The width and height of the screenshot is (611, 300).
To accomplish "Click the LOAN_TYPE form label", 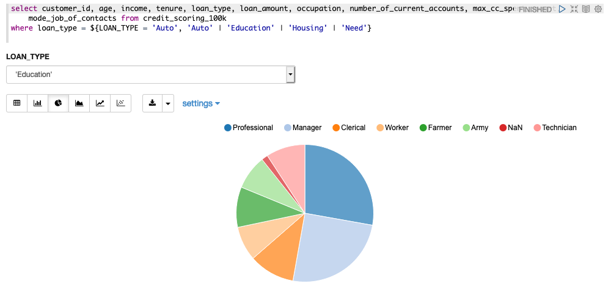I will (x=27, y=56).
